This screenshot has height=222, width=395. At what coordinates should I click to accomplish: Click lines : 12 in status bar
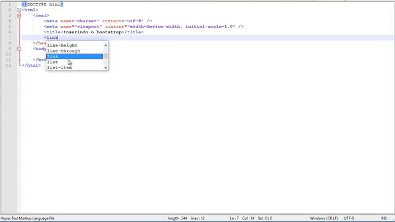tap(197, 218)
